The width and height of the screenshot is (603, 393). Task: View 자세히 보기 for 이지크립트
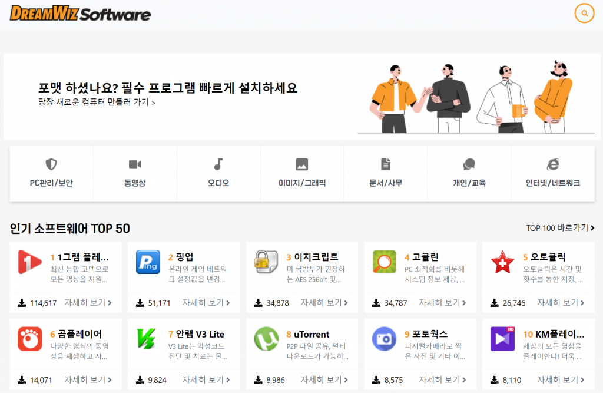324,303
